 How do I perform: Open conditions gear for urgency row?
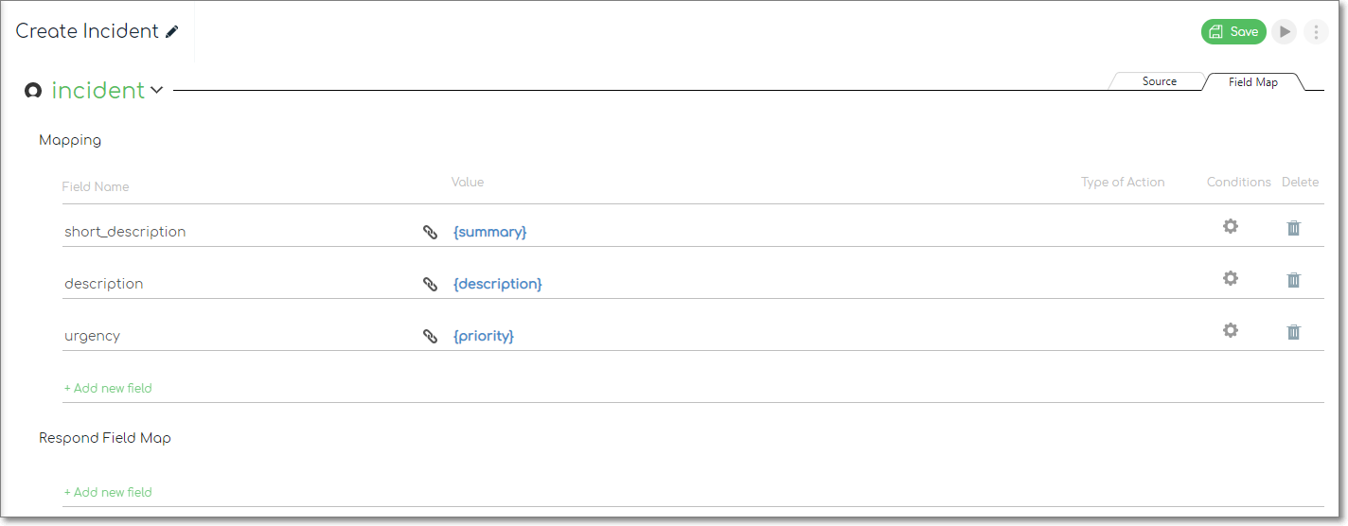1231,330
